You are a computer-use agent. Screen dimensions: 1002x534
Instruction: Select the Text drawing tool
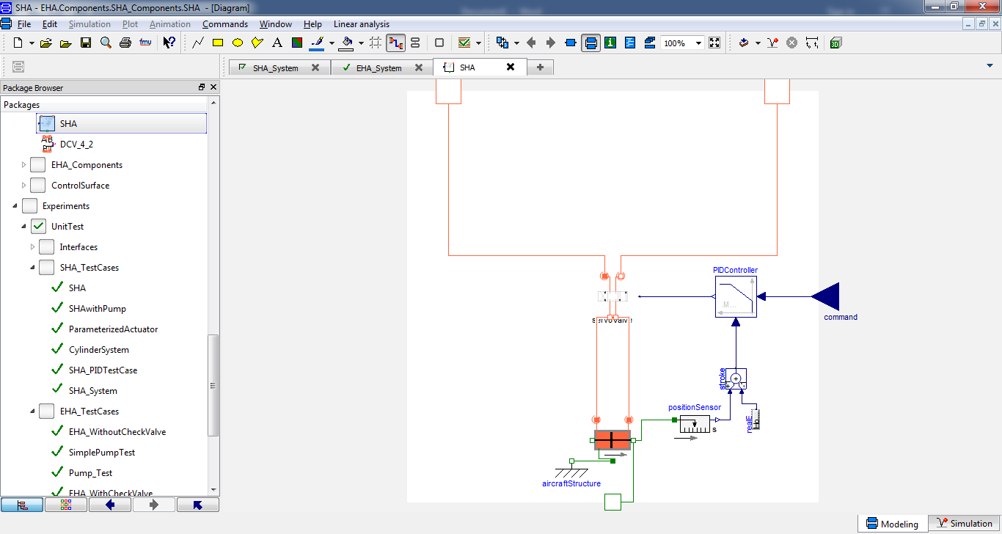click(277, 43)
